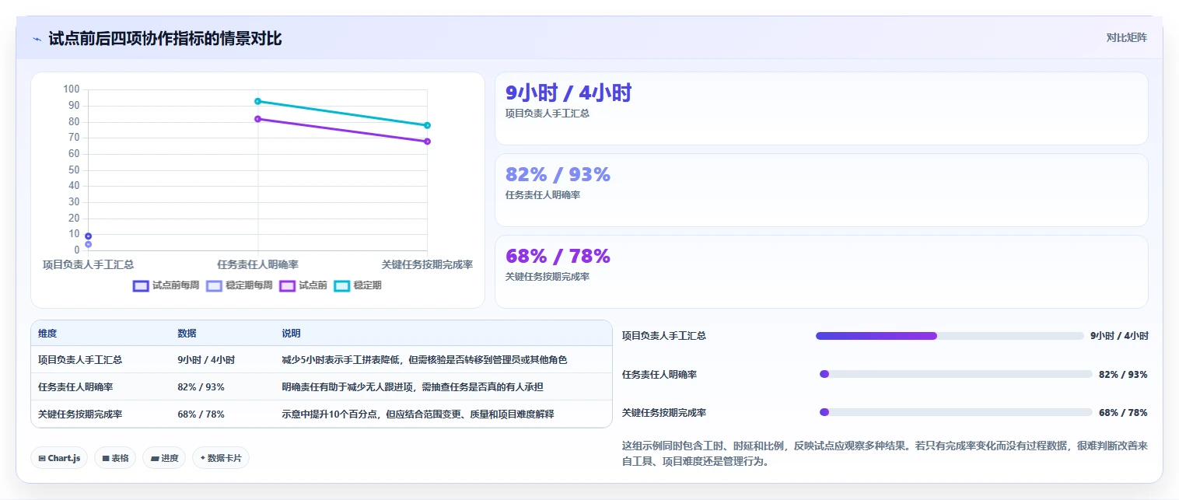Viewport: 1179px width, 500px height.
Task: Toggle the 稳定期每周 legend item
Action: pos(240,285)
